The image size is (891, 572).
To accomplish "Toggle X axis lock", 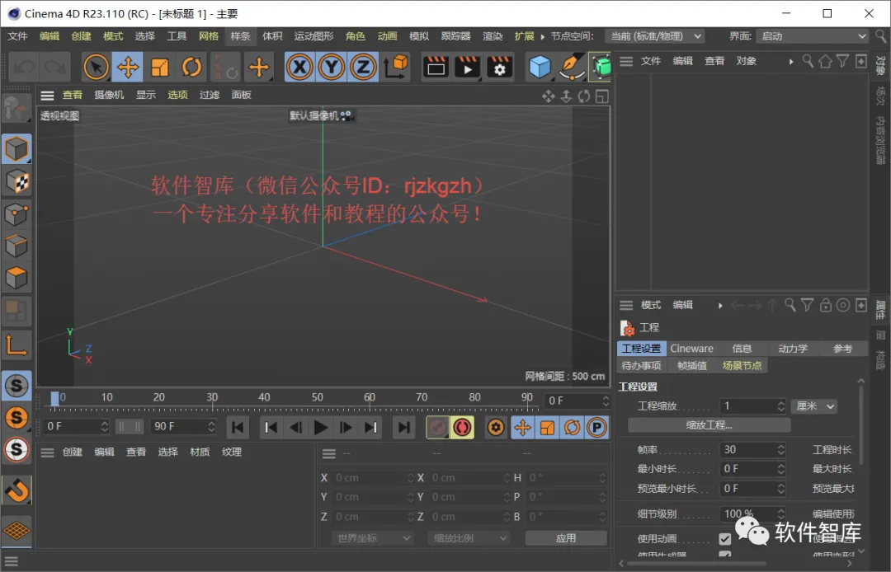I will 299,68.
